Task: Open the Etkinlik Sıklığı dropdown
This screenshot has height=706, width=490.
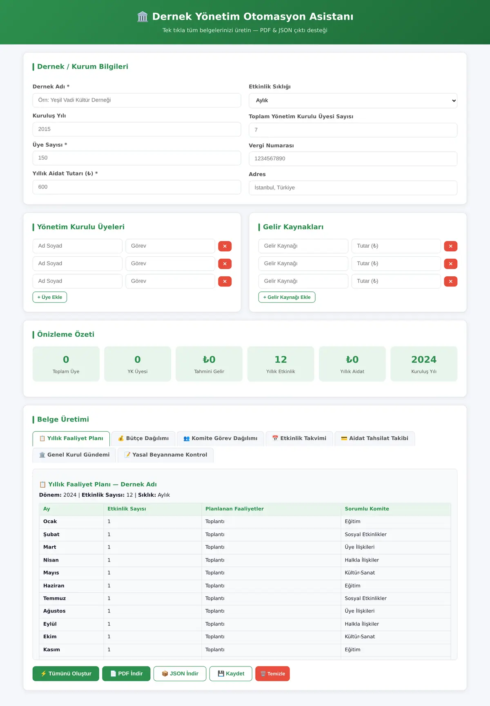Action: (353, 100)
